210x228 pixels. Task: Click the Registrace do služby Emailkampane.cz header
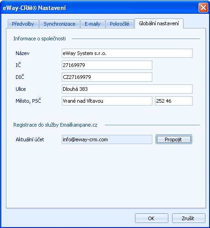coord(55,125)
